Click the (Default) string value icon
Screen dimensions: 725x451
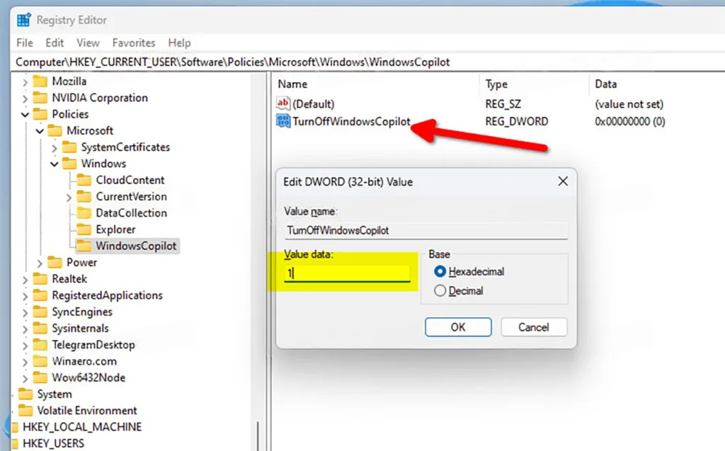click(283, 103)
